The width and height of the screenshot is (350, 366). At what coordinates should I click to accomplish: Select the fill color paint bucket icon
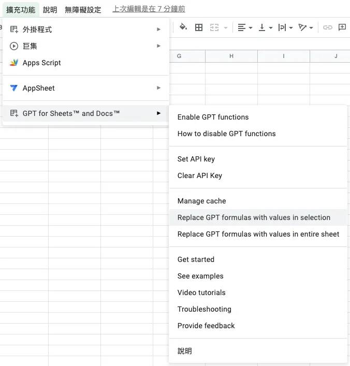pyautogui.click(x=183, y=27)
